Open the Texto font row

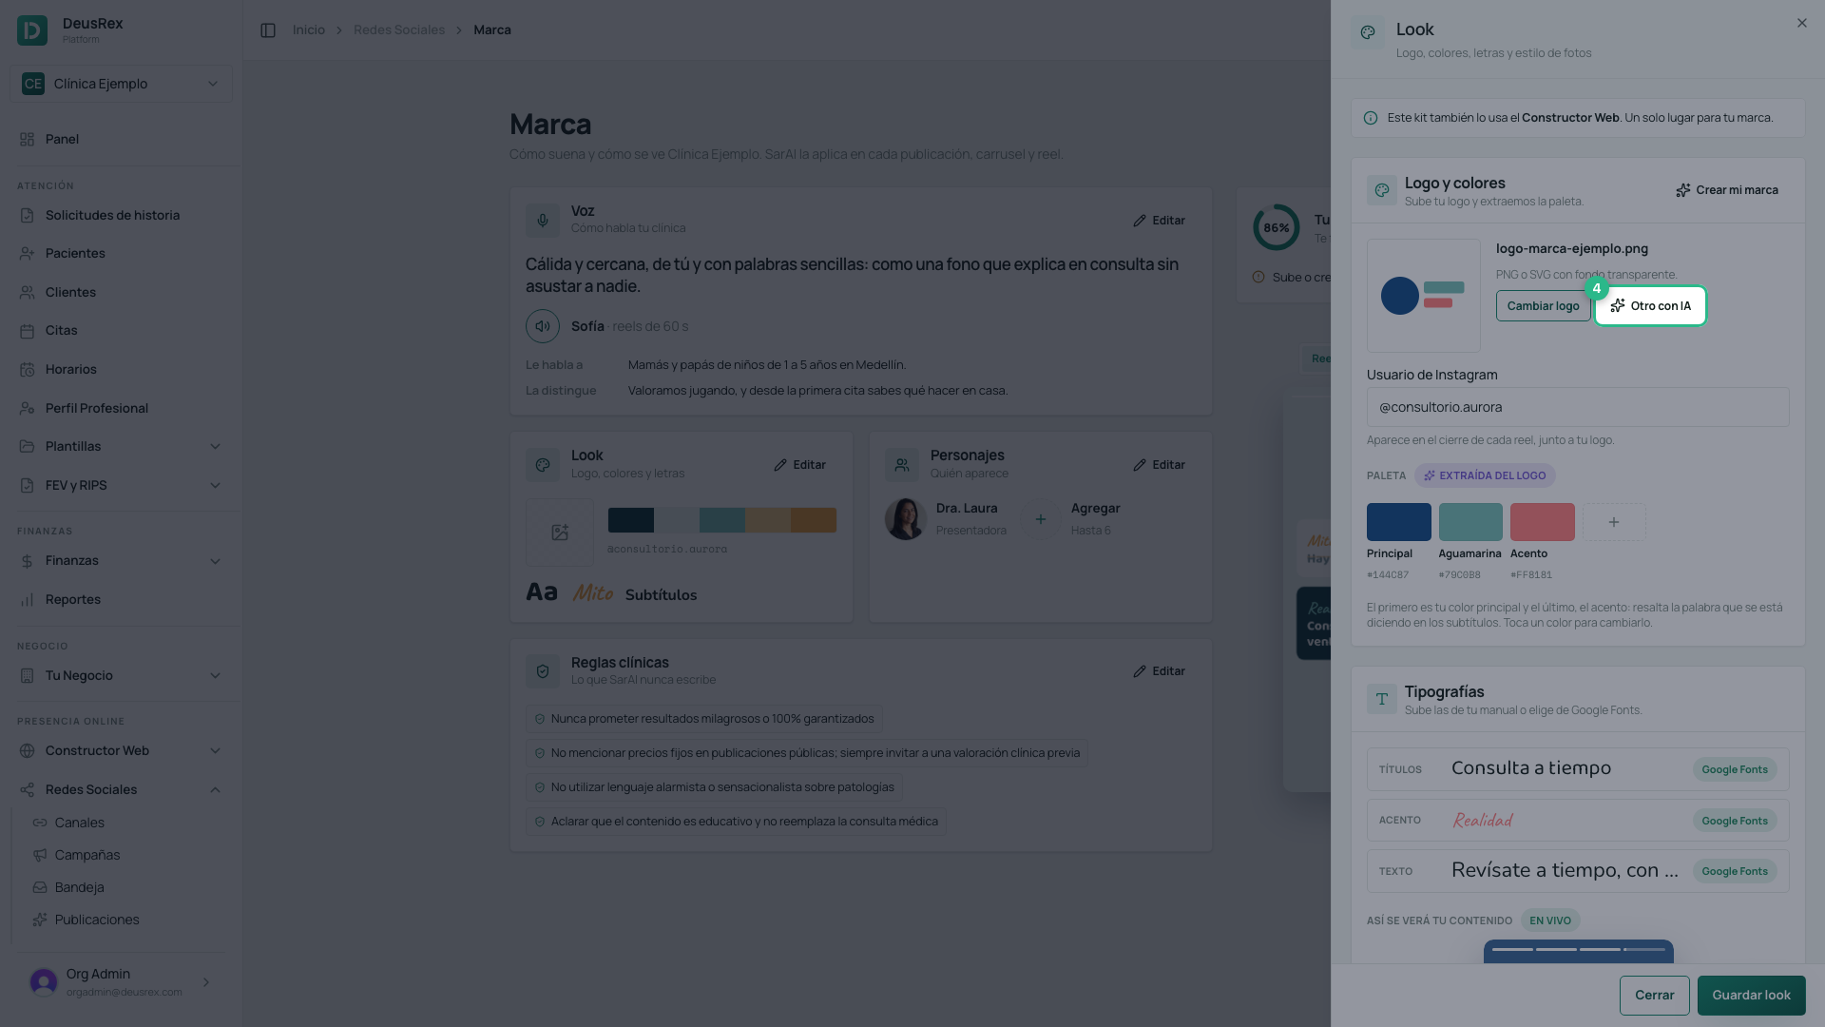(x=1578, y=871)
